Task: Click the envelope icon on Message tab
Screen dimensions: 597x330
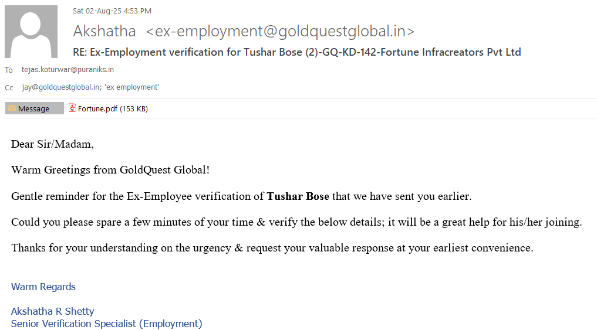Action: (x=12, y=108)
